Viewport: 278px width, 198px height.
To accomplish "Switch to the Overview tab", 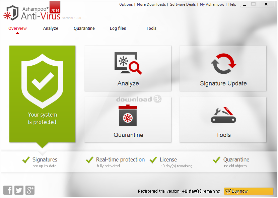I will click(x=17, y=28).
